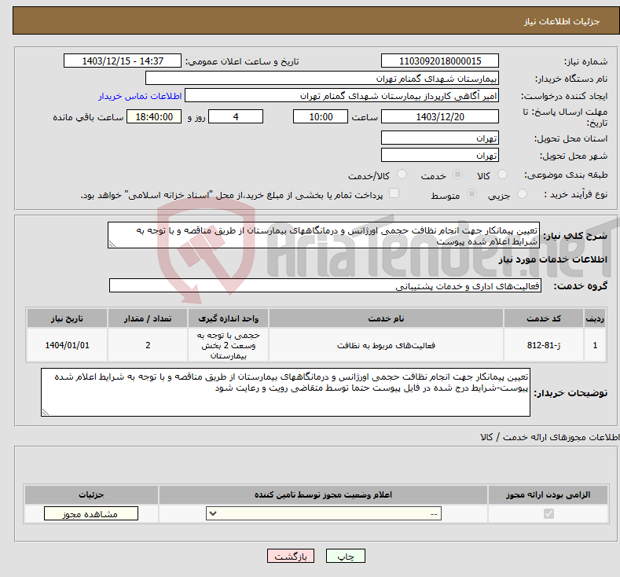Toggle the mandatory license checkbox

(548, 514)
